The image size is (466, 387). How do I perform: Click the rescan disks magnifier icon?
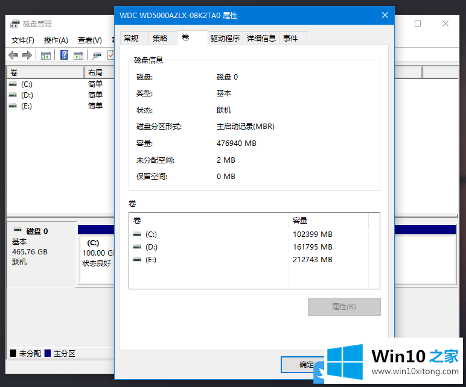(x=97, y=55)
